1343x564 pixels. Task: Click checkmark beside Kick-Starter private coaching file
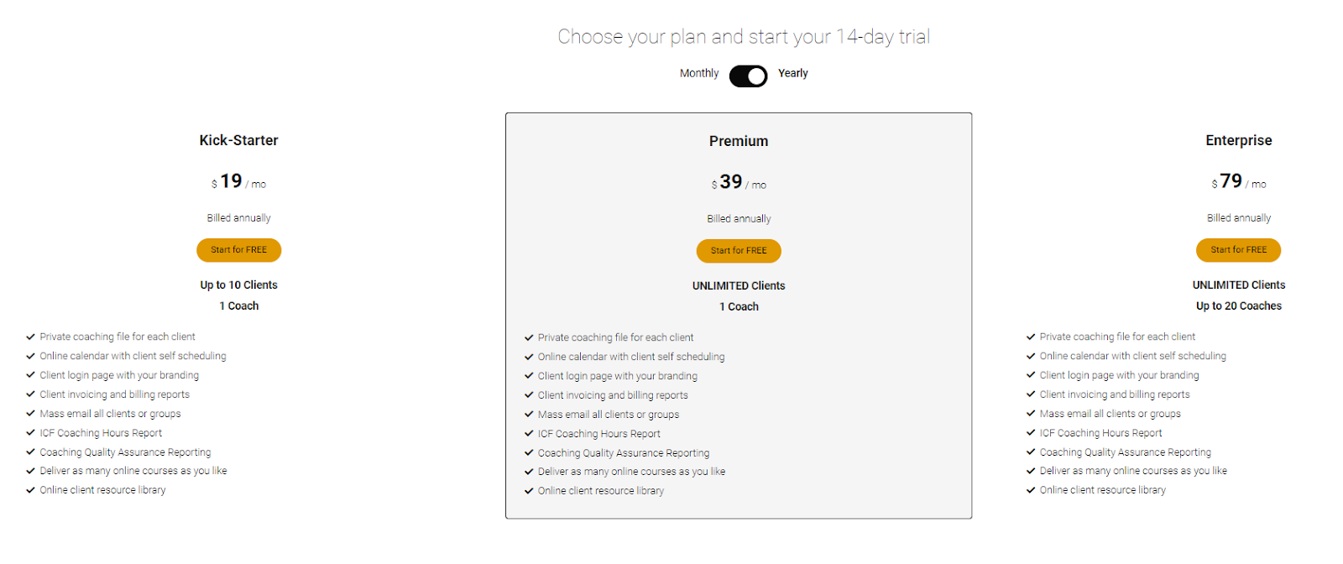point(30,337)
